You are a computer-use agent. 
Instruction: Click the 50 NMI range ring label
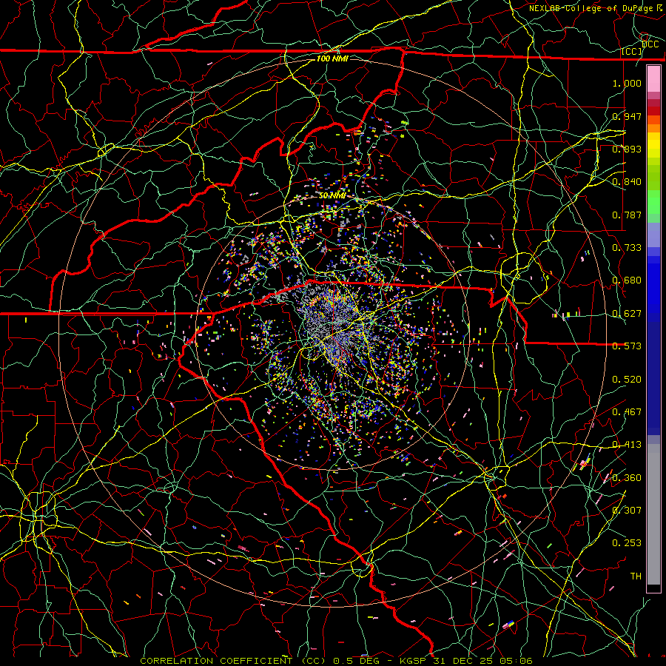[332, 196]
